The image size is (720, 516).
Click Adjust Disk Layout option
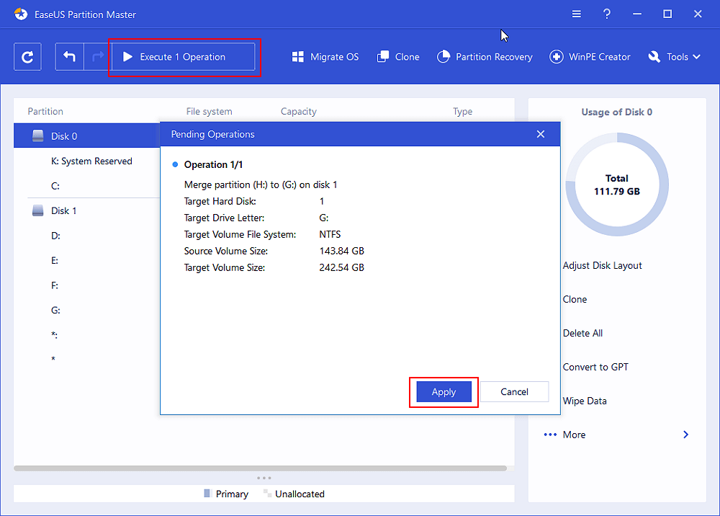tap(603, 266)
